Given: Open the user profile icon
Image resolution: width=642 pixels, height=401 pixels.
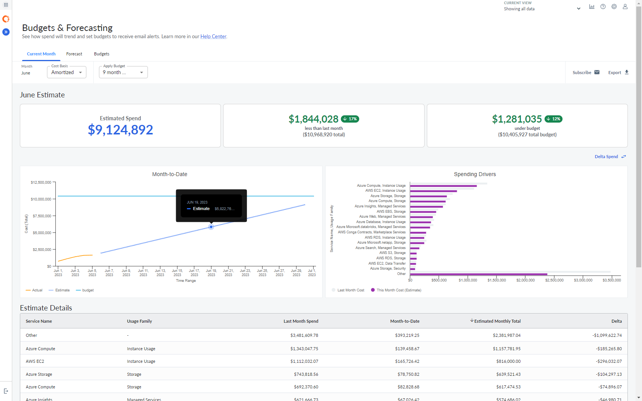Looking at the screenshot, I should click(625, 6).
